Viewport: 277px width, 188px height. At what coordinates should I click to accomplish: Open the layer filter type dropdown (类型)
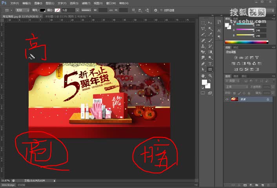coord(233,81)
